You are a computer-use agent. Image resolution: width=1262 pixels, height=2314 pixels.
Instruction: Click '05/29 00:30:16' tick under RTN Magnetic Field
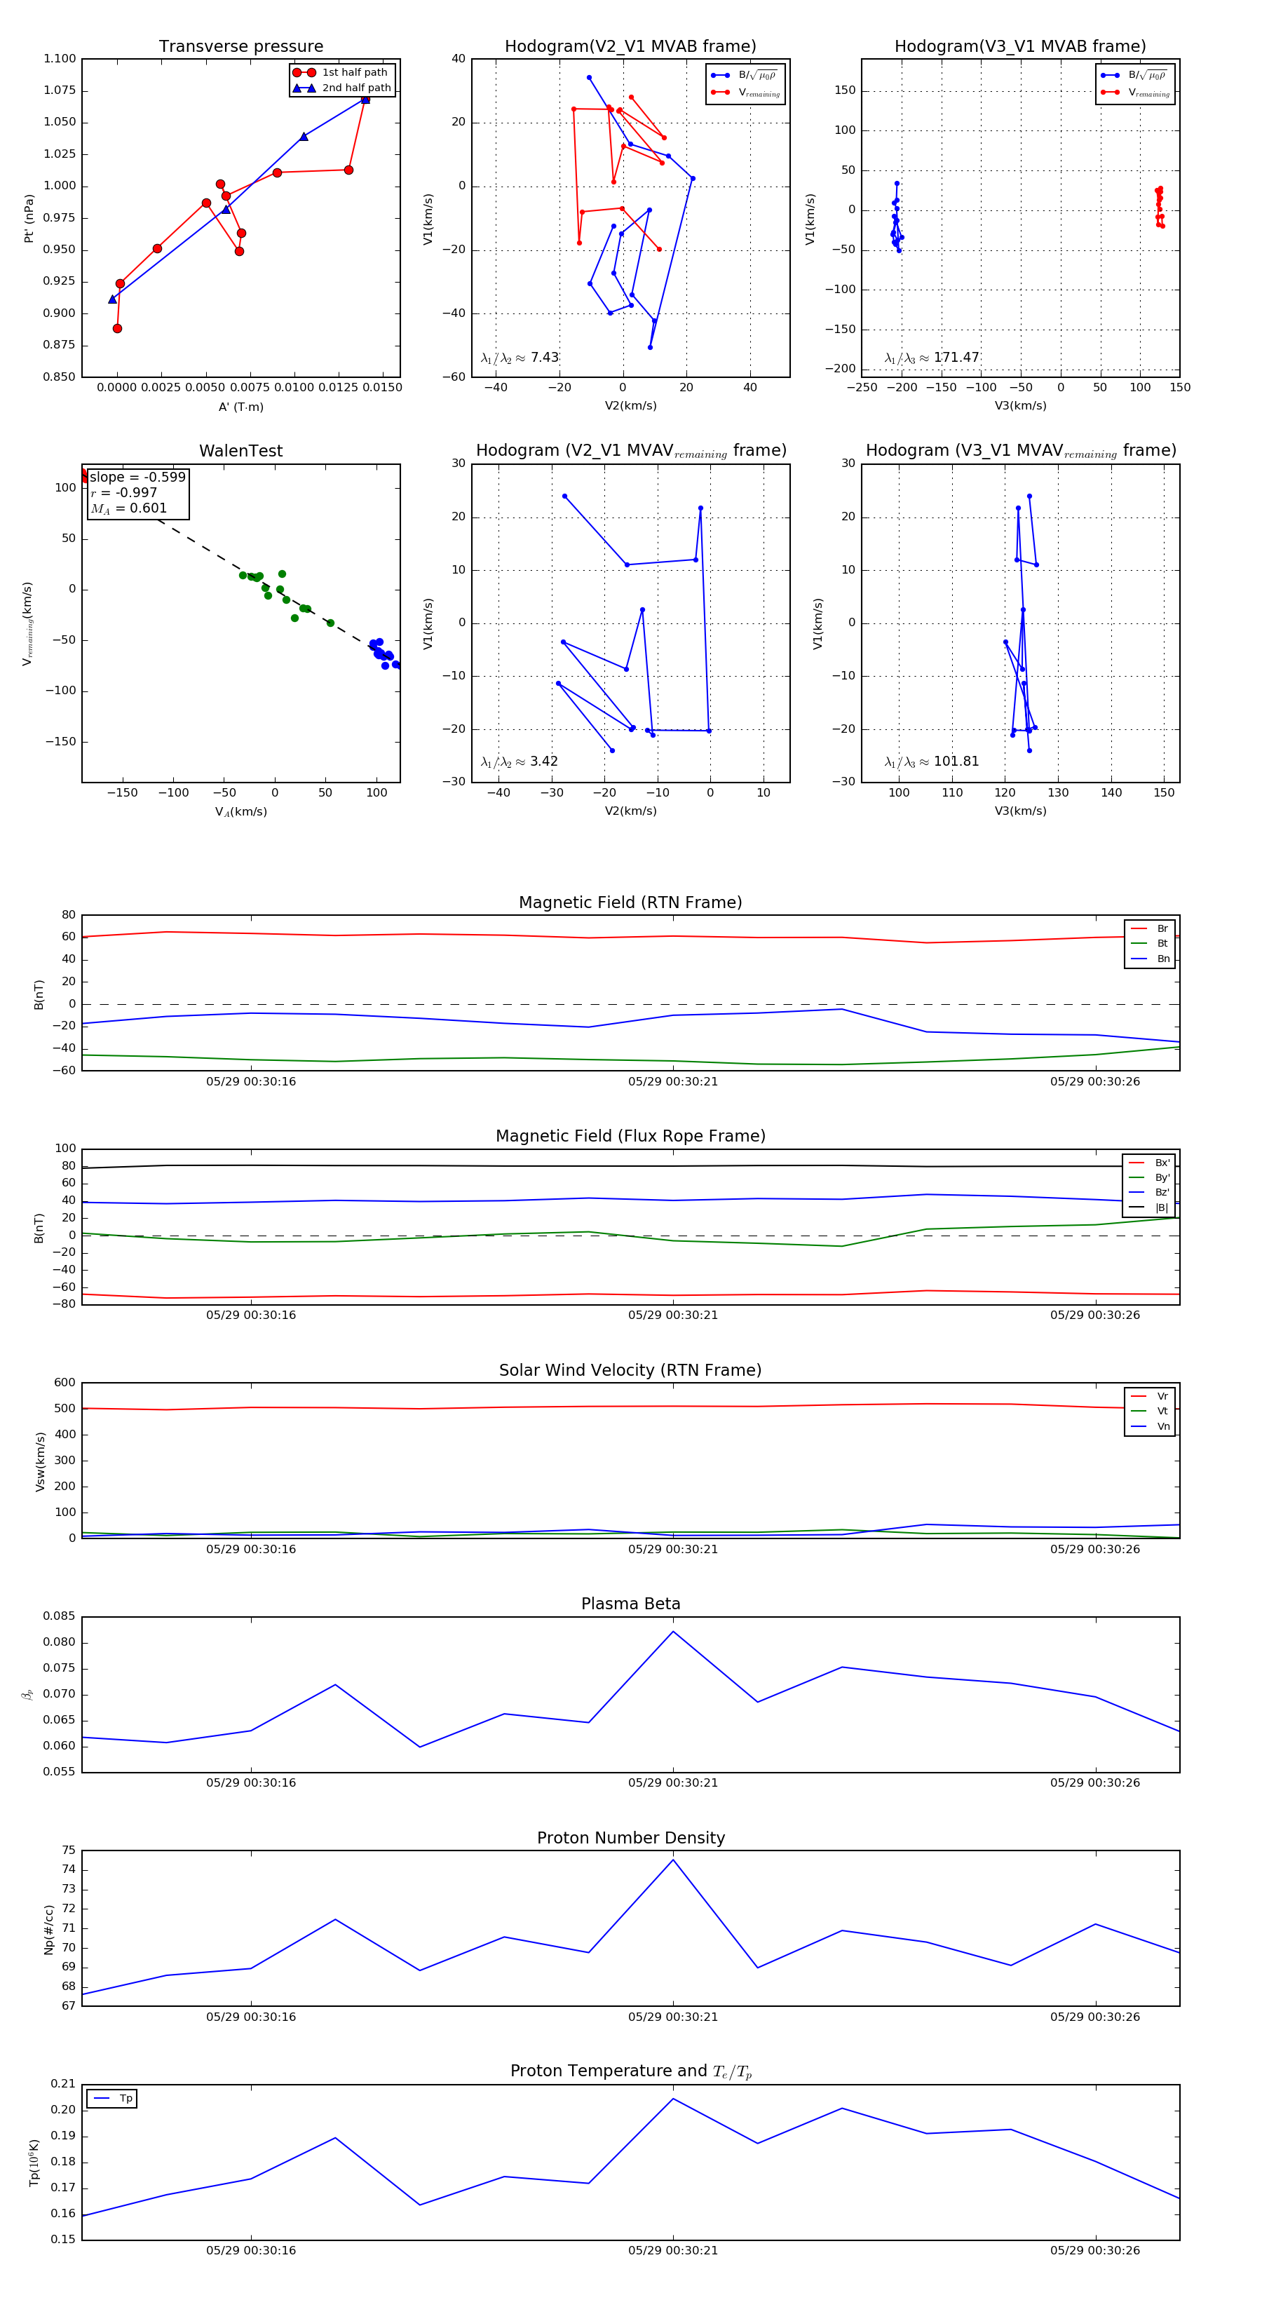click(x=250, y=1081)
